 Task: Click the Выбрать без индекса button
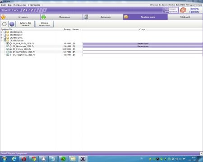pos(25,24)
